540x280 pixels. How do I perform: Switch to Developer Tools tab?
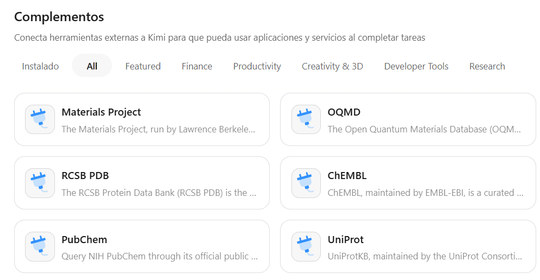417,66
